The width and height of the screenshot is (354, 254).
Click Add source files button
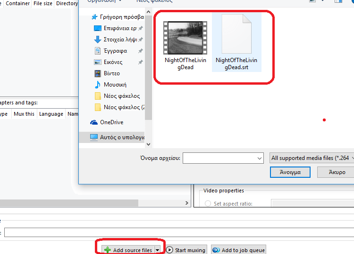pyautogui.click(x=128, y=250)
